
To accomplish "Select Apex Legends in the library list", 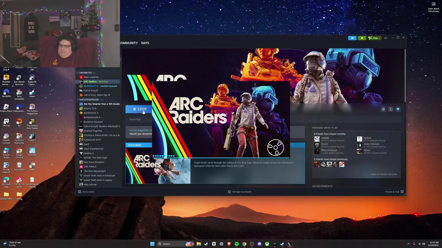I will [x=91, y=77].
